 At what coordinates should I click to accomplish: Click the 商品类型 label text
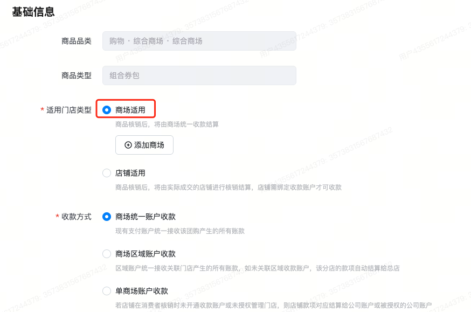(77, 75)
